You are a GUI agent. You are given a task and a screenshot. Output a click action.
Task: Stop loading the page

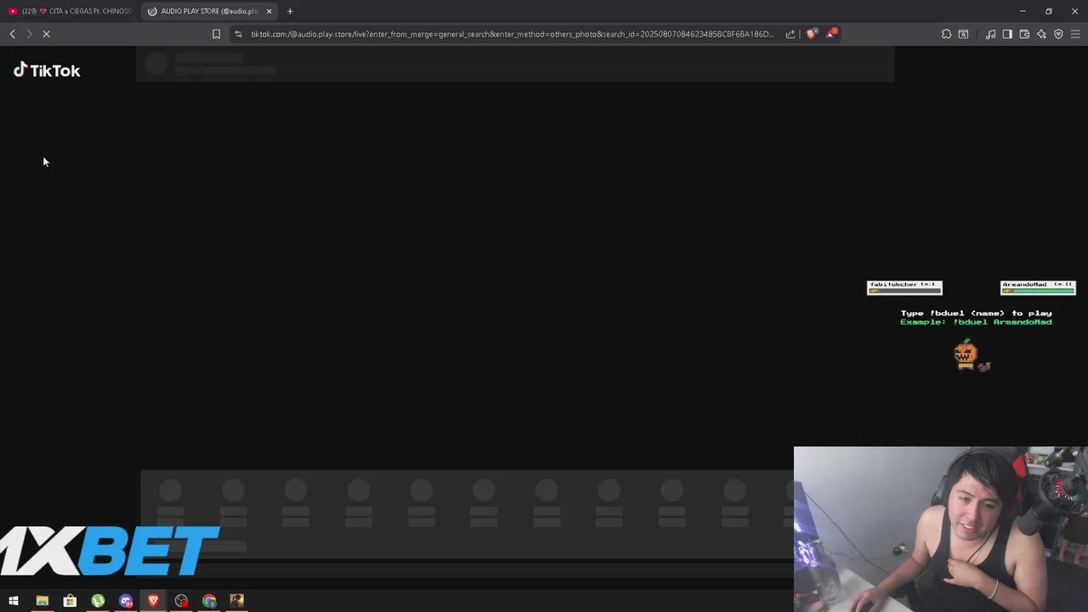pos(47,34)
